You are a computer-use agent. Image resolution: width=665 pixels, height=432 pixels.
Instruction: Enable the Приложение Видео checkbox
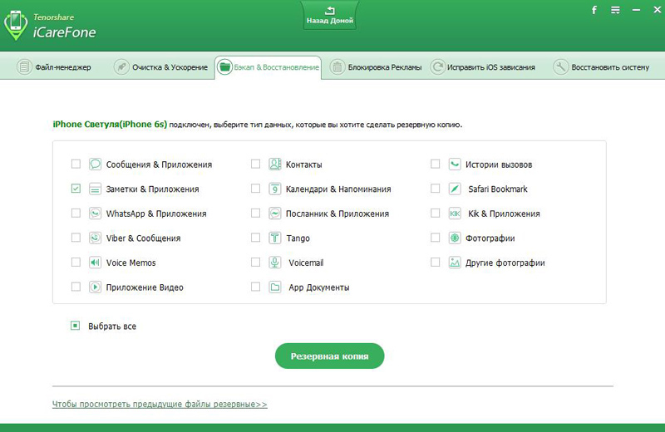pyautogui.click(x=76, y=287)
